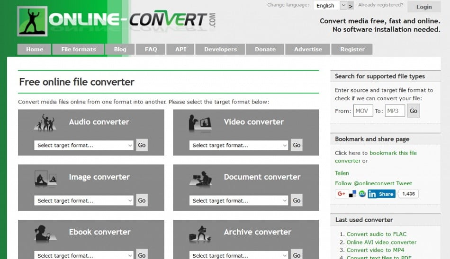Click the Video converter heading
The width and height of the screenshot is (450, 259).
coord(254,122)
